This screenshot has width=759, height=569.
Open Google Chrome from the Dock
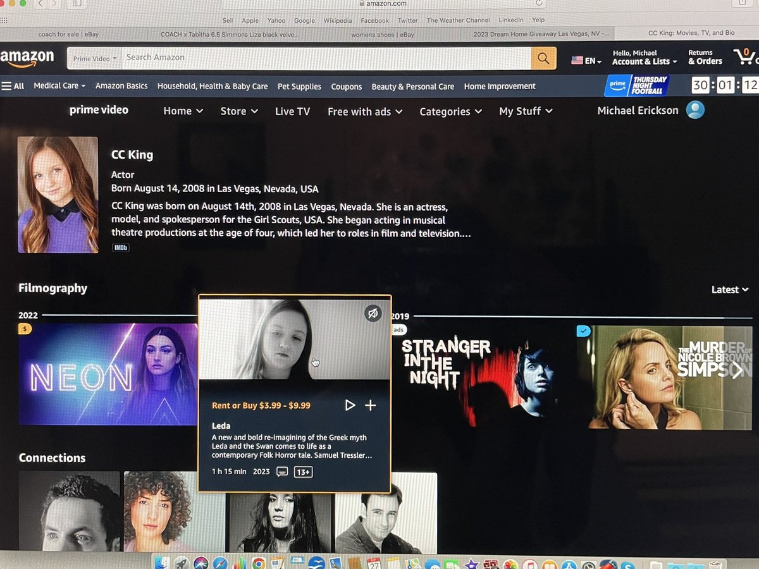coord(258,563)
